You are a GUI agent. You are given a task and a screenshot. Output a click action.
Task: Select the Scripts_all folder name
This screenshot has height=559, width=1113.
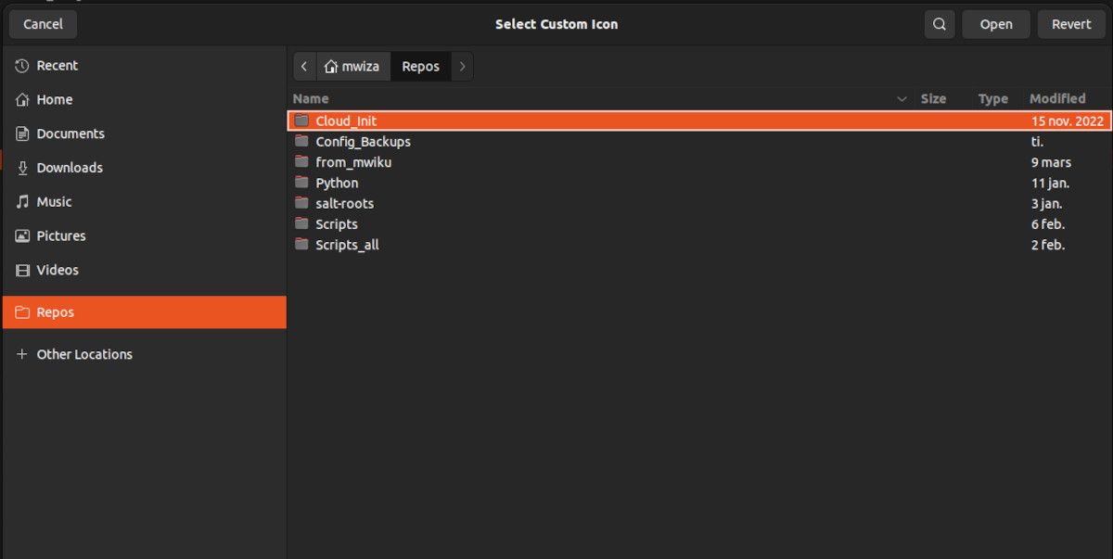point(347,244)
